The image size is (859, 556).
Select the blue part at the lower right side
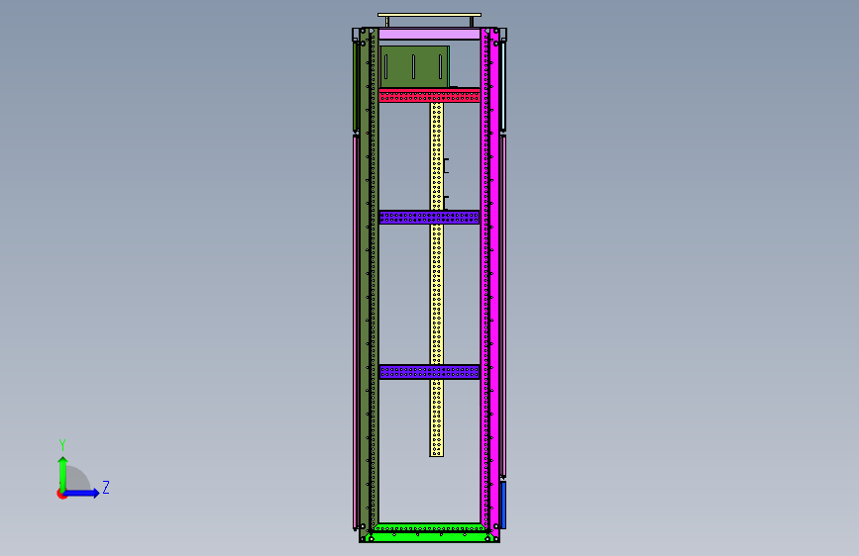(503, 506)
